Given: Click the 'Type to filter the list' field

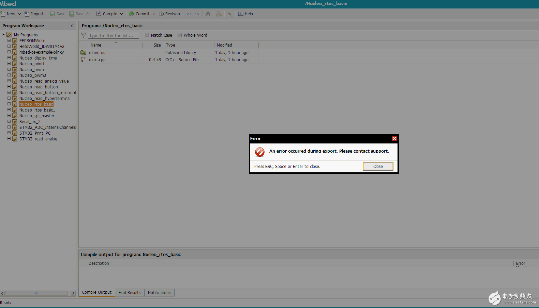Looking at the screenshot, I should point(114,35).
